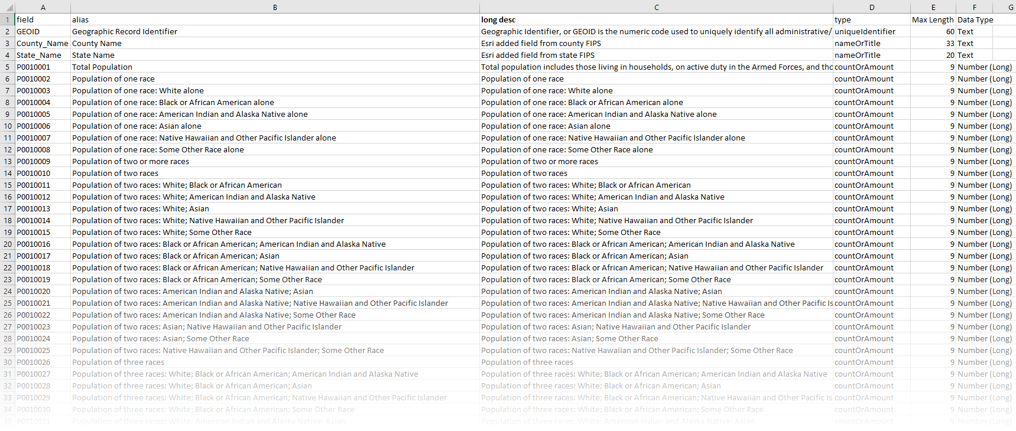Viewport: 1016px width, 431px height.
Task: Click 'Number (Long)' in the P0010001 row
Action: point(985,67)
